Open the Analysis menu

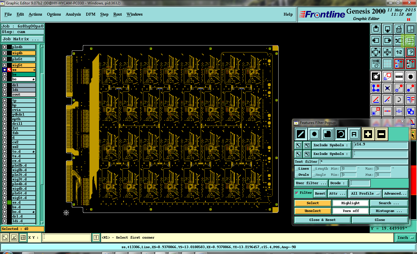pos(73,14)
